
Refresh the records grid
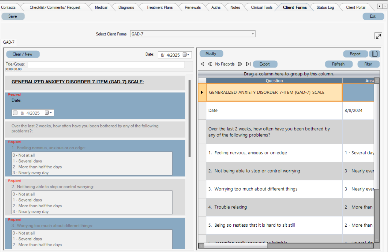coord(339,64)
